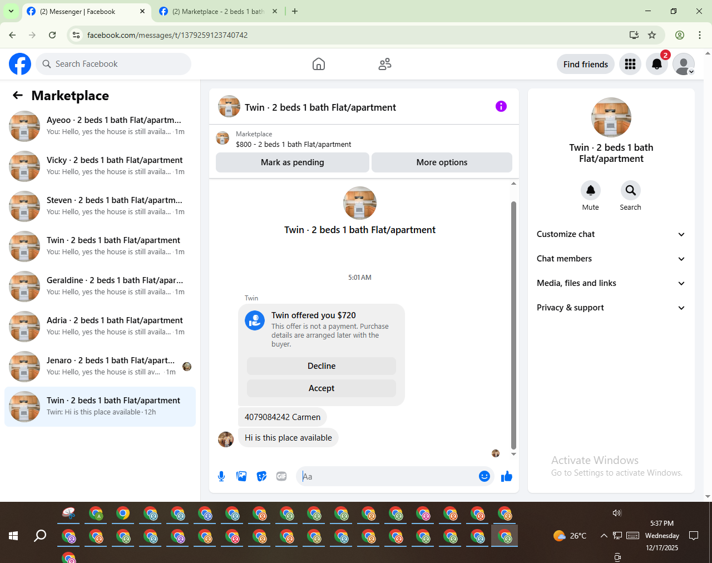Open the Facebook menu grid icon
712x563 pixels.
coord(630,65)
